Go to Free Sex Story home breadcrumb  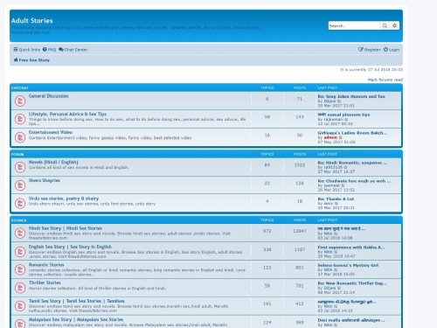click(31, 60)
